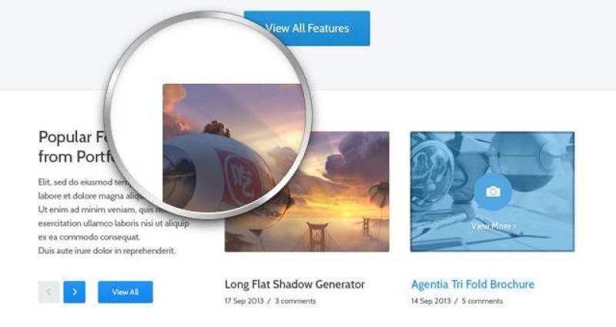The height and width of the screenshot is (327, 616).
Task: Advance with the next arrow button
Action: coord(74,292)
